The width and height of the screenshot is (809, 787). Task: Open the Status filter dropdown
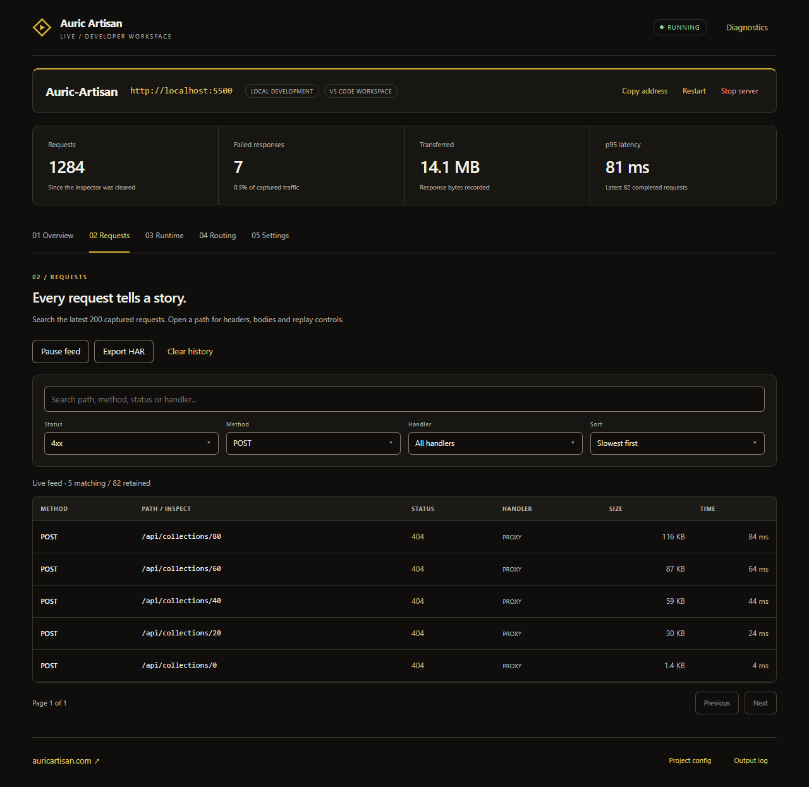pyautogui.click(x=131, y=443)
